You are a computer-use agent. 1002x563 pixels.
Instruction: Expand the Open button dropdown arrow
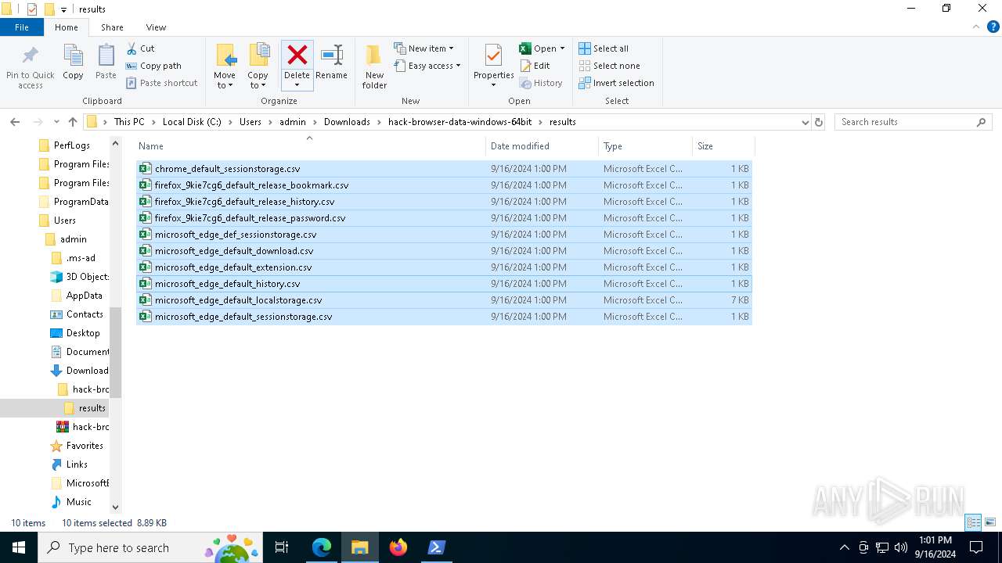[562, 48]
